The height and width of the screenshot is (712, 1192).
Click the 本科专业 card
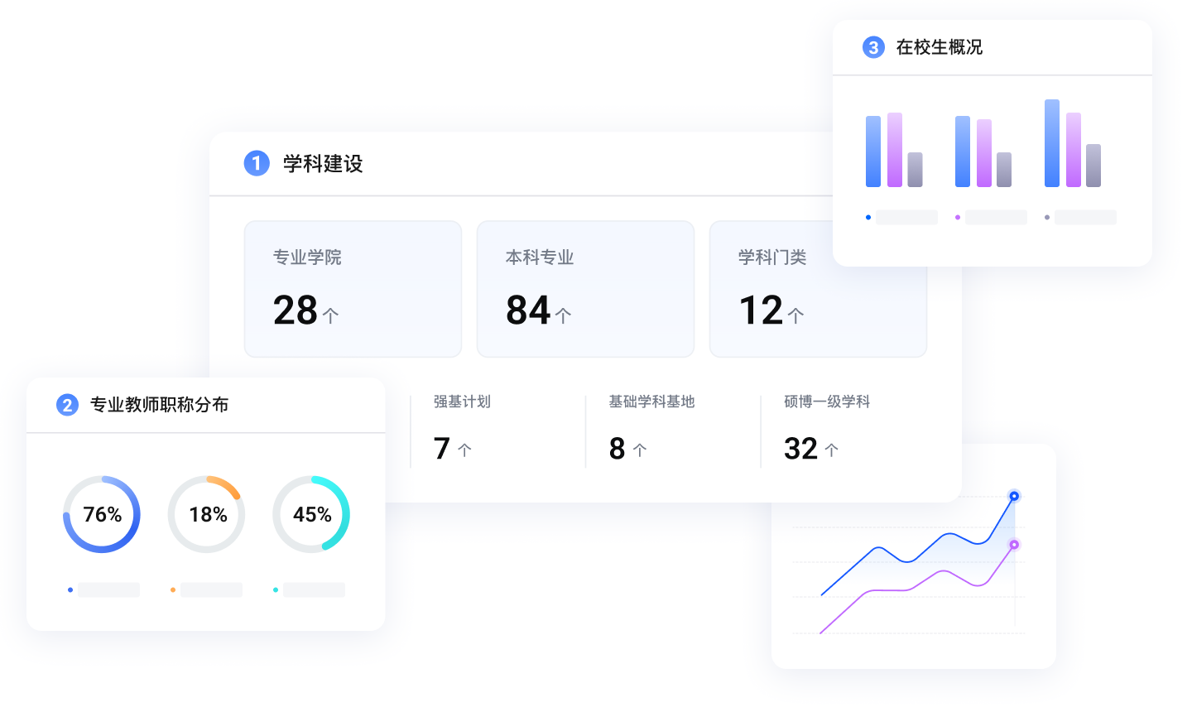tap(585, 289)
